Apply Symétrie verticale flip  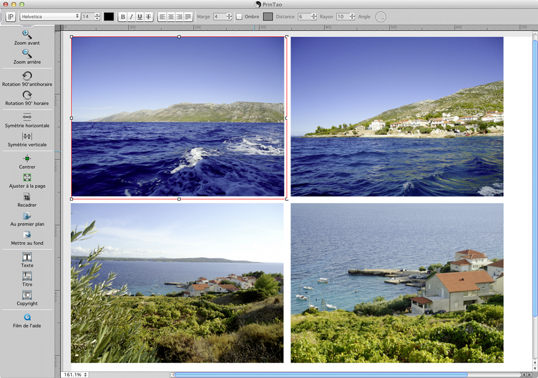27,136
